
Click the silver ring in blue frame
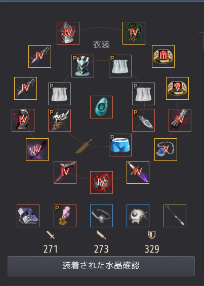point(101,216)
